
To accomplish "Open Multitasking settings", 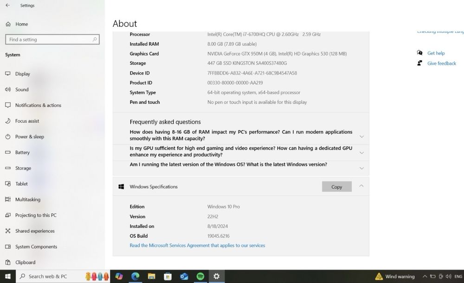I will coord(28,200).
